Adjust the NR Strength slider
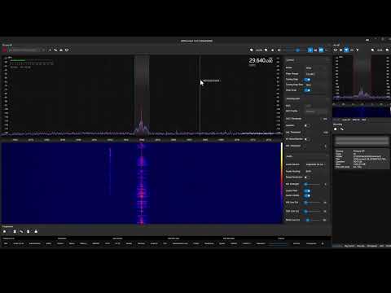Image resolution: width=391 pixels, height=293 pixels. (312, 184)
